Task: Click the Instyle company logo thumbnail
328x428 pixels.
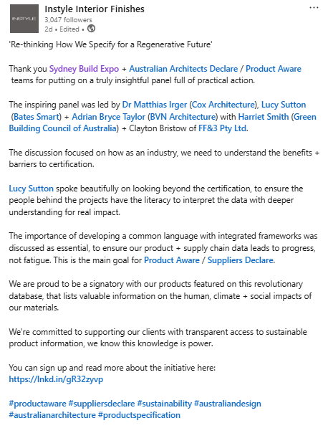Action: coord(24,19)
